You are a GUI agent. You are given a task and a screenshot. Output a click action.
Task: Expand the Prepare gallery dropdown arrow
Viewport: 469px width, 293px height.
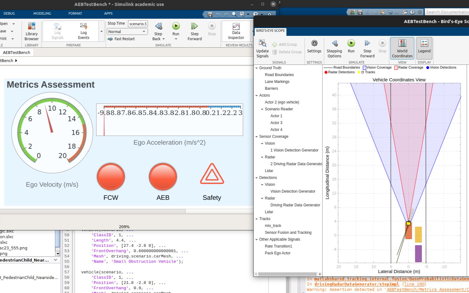coord(101,31)
